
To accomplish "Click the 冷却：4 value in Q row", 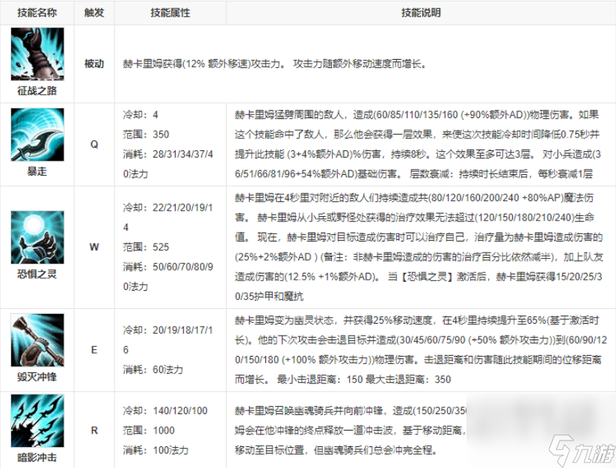I will click(x=141, y=114).
